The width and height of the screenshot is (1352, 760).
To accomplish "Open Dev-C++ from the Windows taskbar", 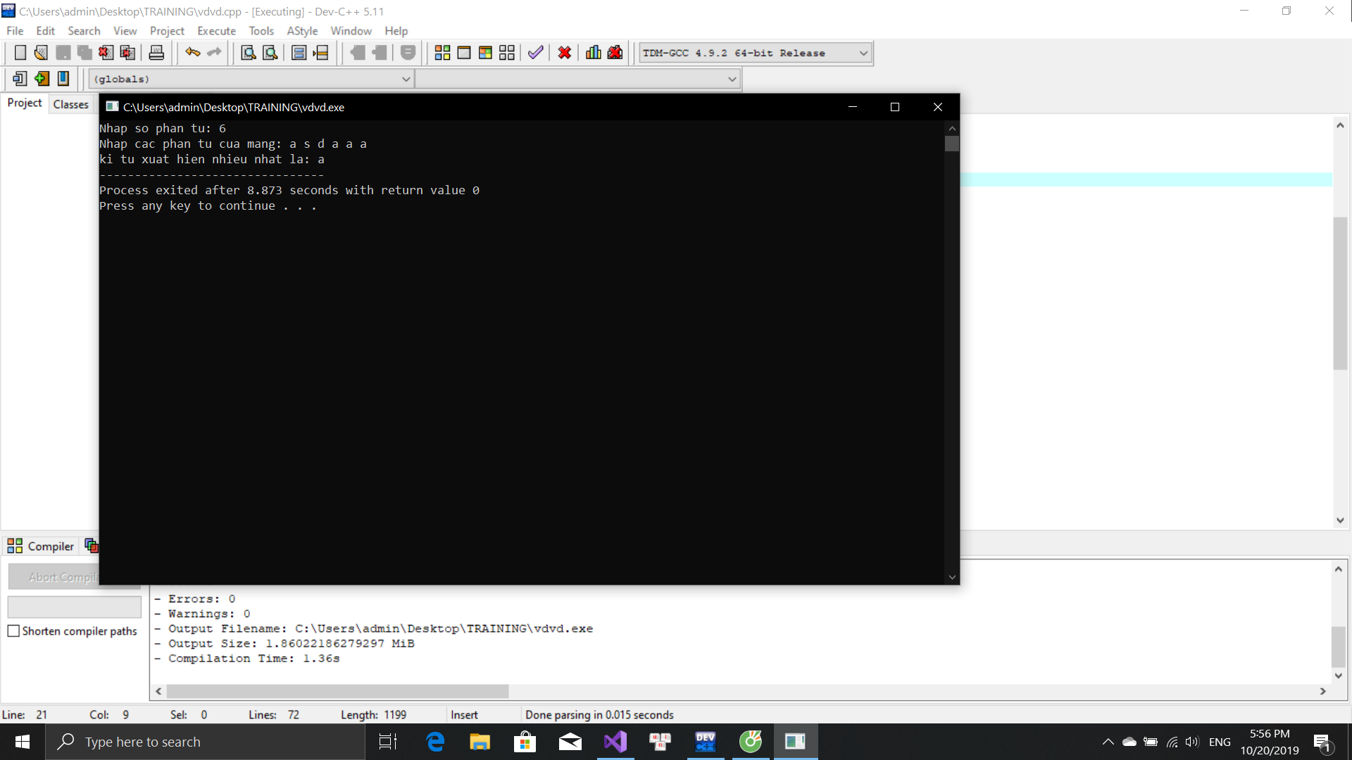I will click(705, 742).
